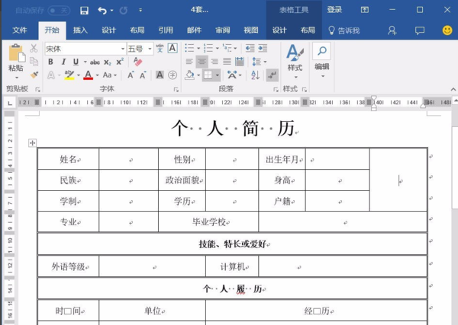Image resolution: width=458 pixels, height=325 pixels.
Task: Apply the red font color
Action: click(88, 75)
